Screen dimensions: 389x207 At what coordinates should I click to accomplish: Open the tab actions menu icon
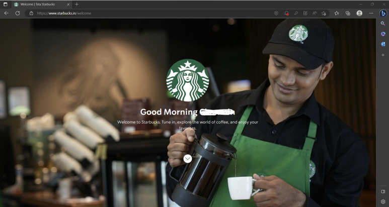5,4
